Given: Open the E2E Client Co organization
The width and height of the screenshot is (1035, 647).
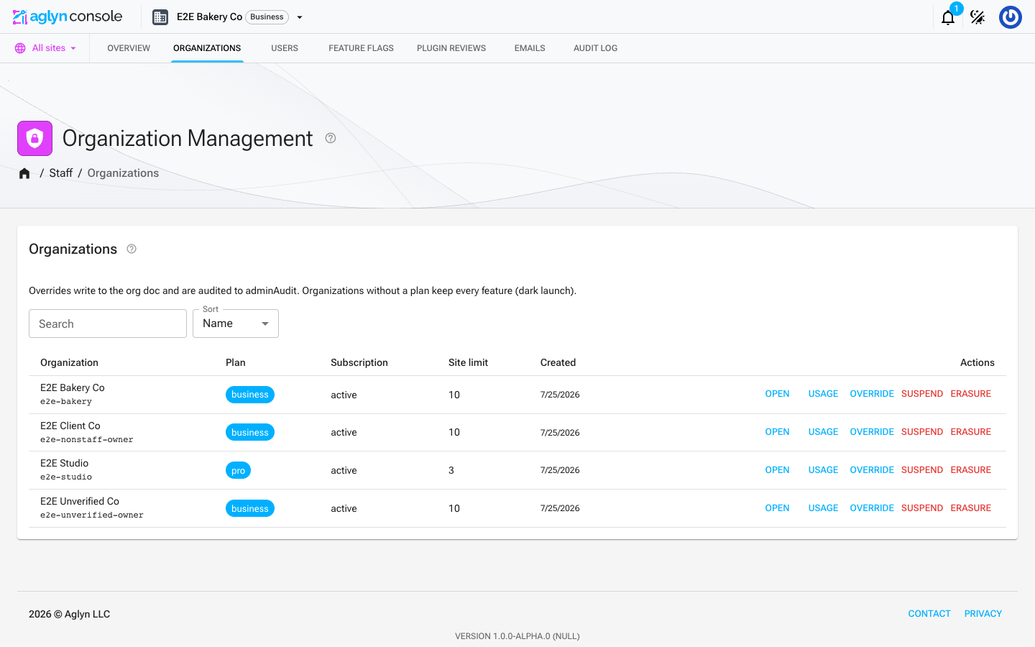Looking at the screenshot, I should point(777,432).
